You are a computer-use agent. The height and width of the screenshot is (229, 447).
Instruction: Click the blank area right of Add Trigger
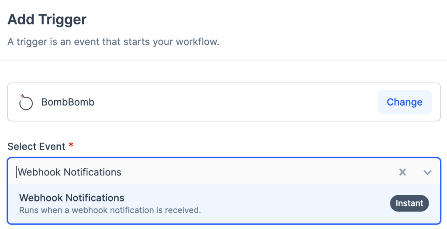pos(262,20)
